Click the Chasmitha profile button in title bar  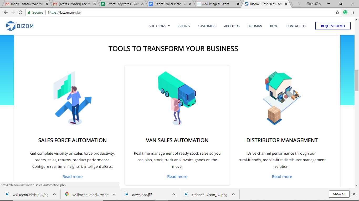[314, 4]
